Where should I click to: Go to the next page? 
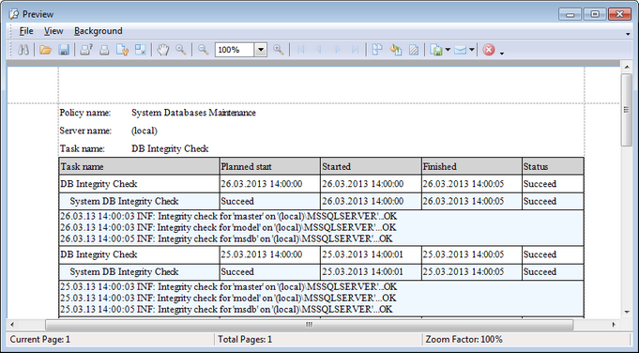coord(337,50)
